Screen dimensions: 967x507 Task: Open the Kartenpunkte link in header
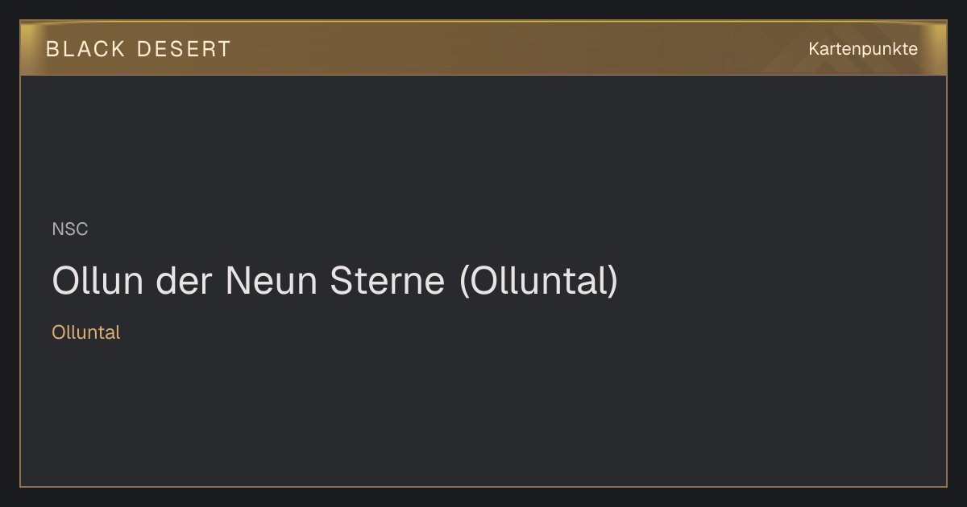(863, 49)
